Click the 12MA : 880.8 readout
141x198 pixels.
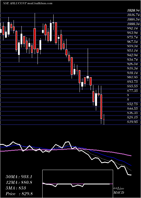(x=19, y=182)
